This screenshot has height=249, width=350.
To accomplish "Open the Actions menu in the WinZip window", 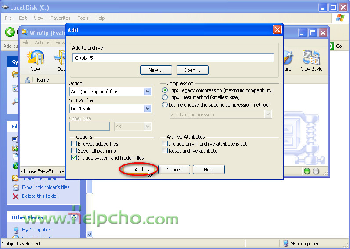I will pyautogui.click(x=43, y=43).
